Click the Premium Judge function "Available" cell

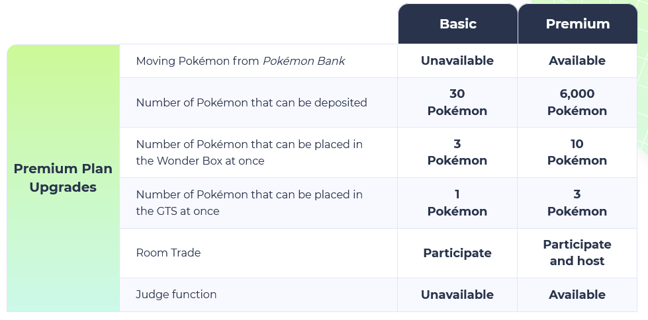[577, 295]
